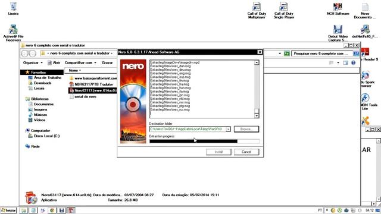Viewport: 381px width, 214px height.
Task: Select Bibliotecas in the navigation pane
Action: 37,99
